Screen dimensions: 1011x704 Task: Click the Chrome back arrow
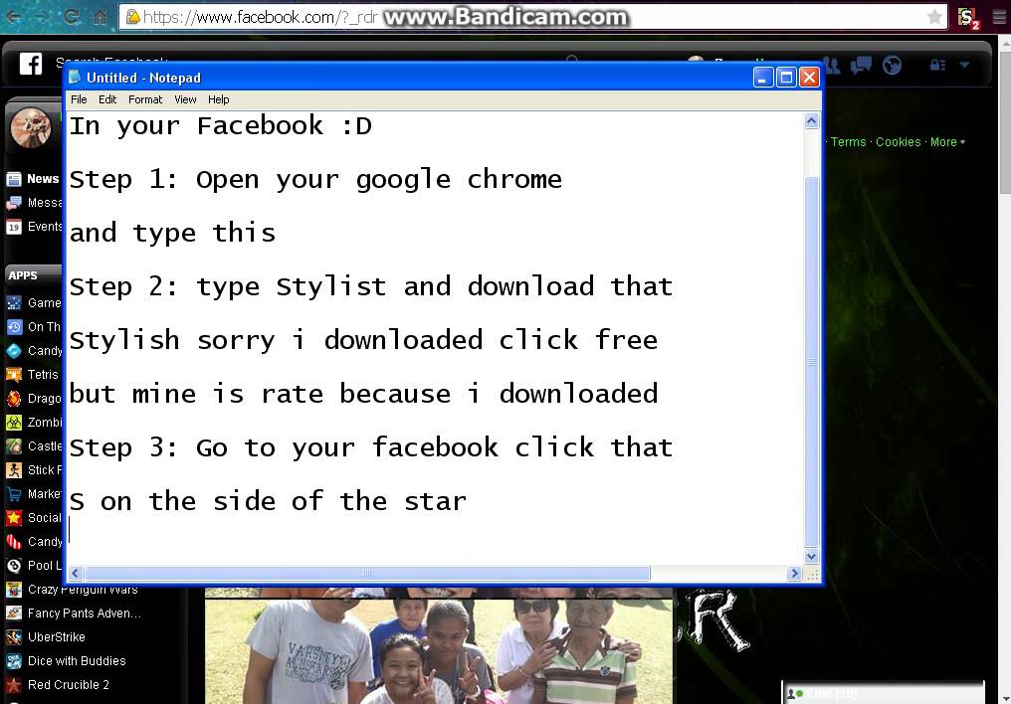coord(14,16)
